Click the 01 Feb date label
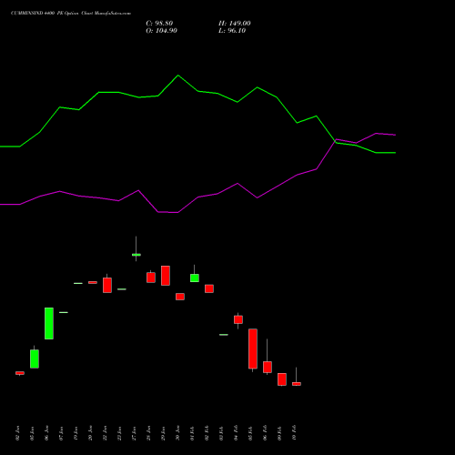The width and height of the screenshot is (455, 455). 192,433
